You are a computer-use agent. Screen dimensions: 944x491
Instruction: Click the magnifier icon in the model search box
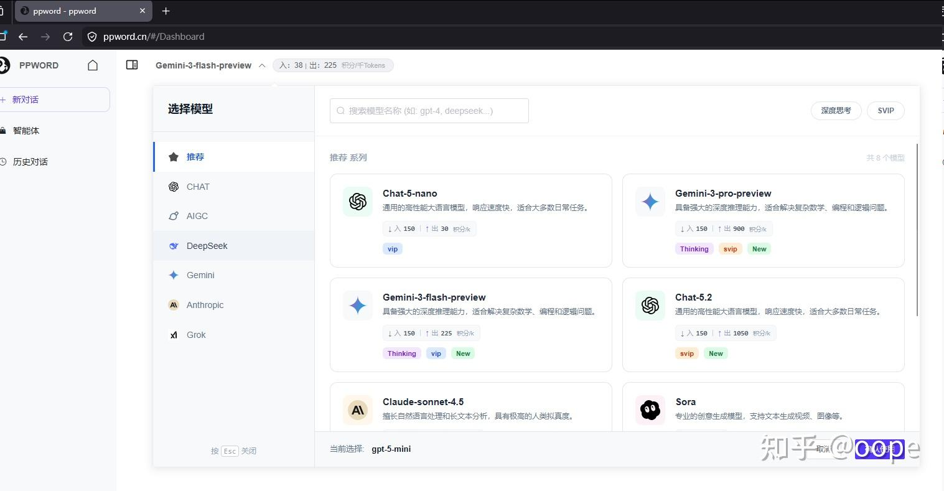(x=340, y=111)
